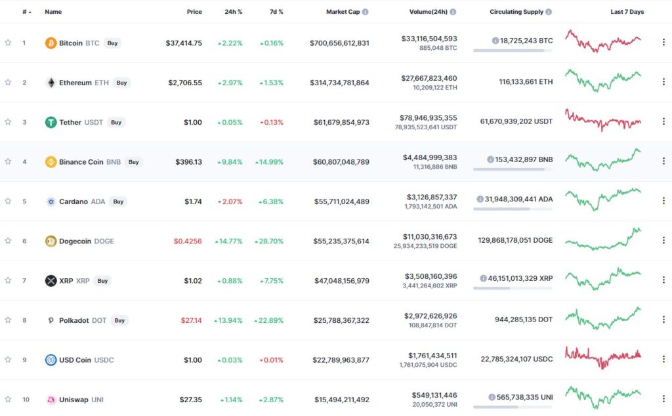Screen dimensions: 672x416
Task: Click Bitcoin's circulating supply progress bar
Action: [513, 51]
